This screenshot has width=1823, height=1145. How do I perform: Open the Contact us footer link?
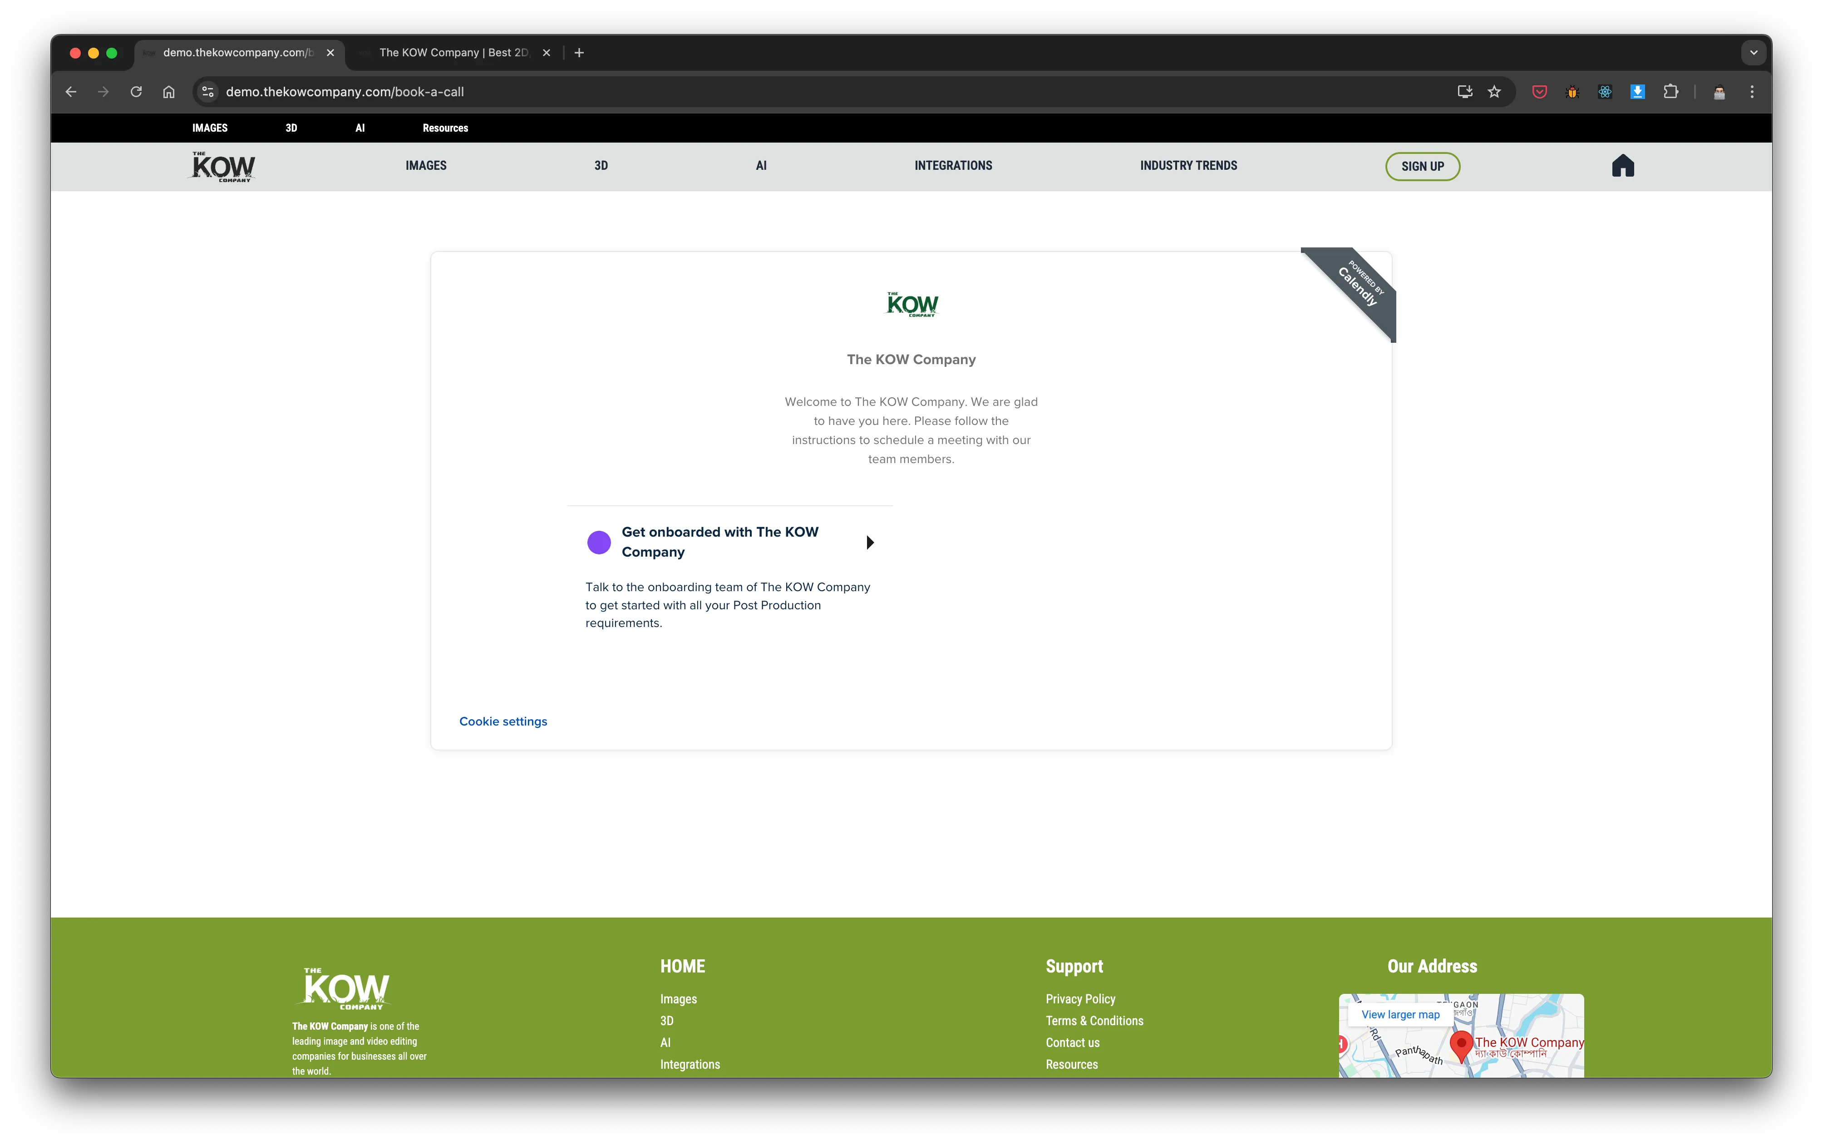pos(1073,1042)
